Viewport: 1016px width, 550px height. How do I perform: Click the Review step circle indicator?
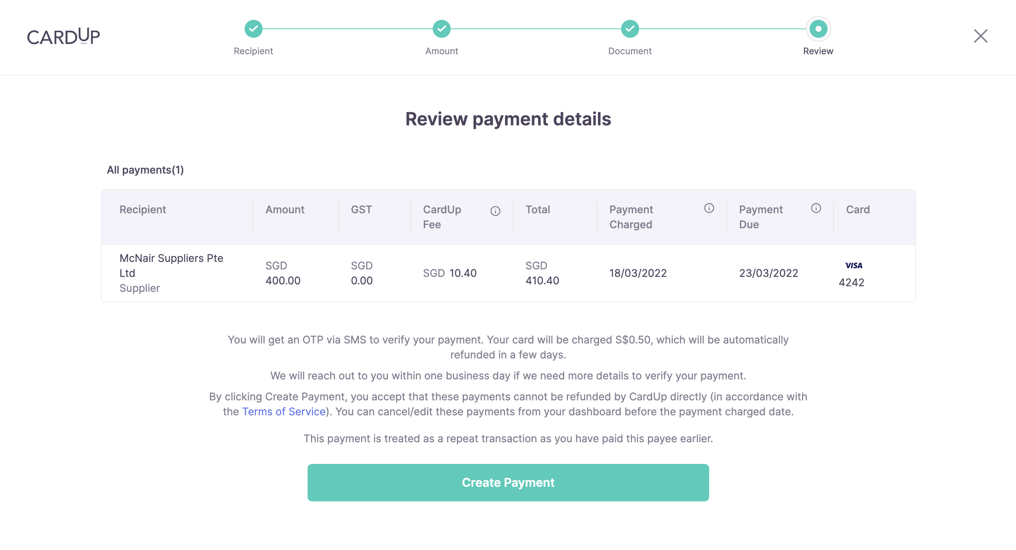[818, 29]
